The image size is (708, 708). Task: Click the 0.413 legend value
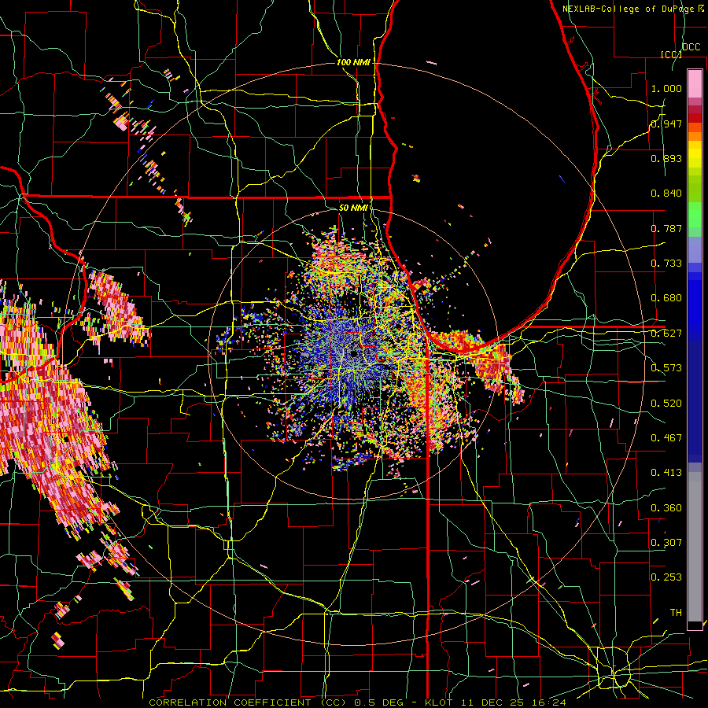(x=666, y=473)
